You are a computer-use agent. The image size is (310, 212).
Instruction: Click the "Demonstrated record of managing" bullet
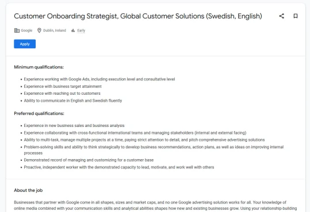[x=89, y=160]
